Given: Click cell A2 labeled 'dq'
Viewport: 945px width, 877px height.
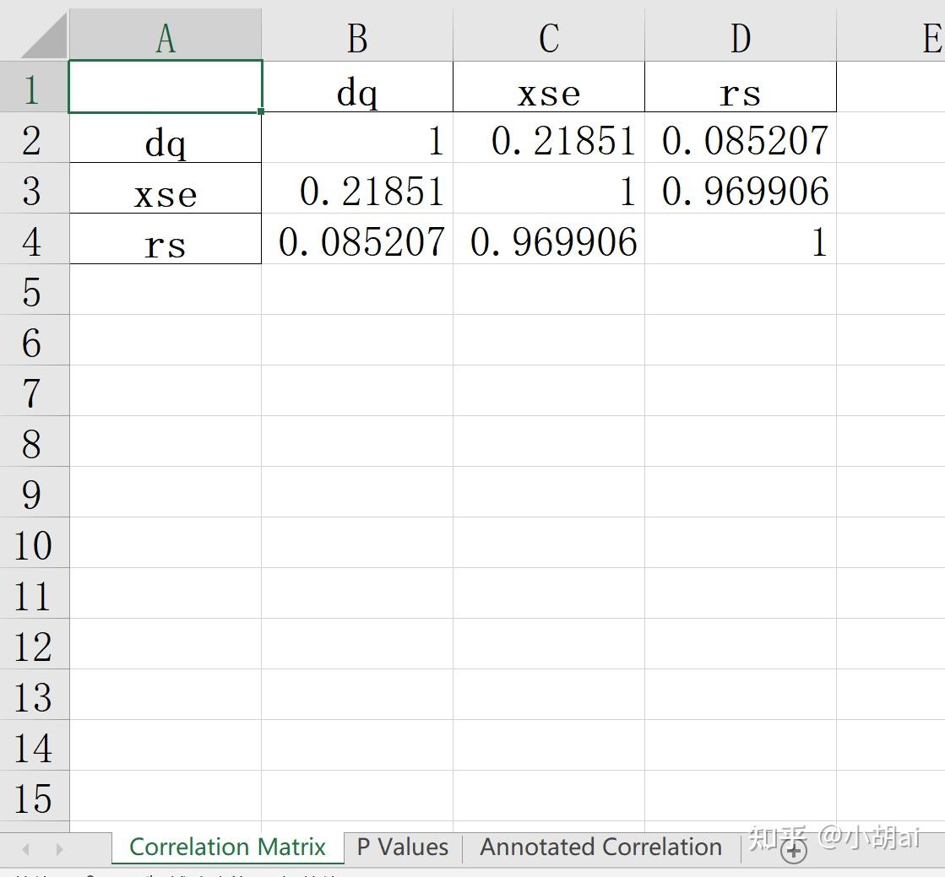Looking at the screenshot, I should pos(166,138).
